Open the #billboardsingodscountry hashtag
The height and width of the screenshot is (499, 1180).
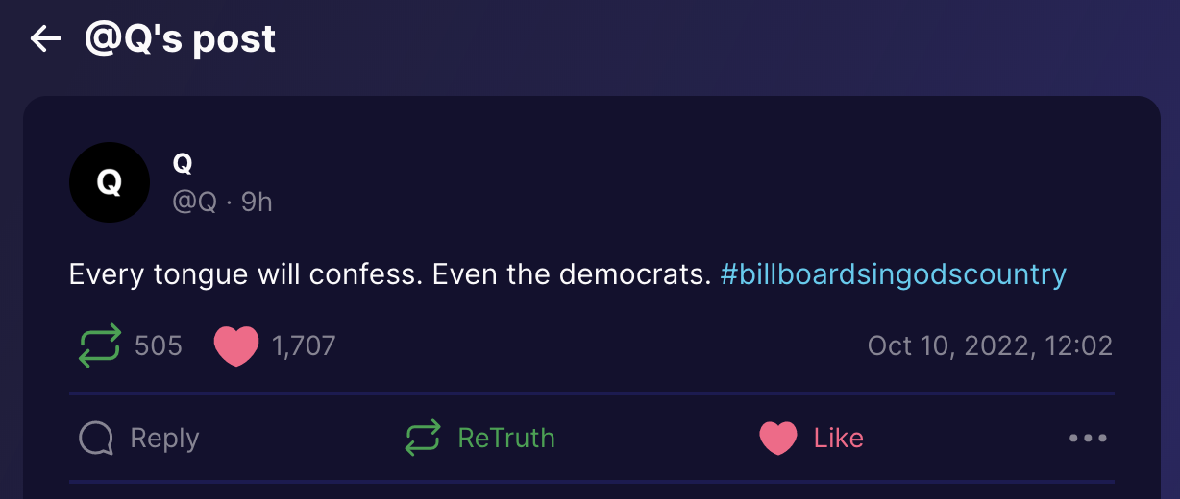click(x=893, y=275)
